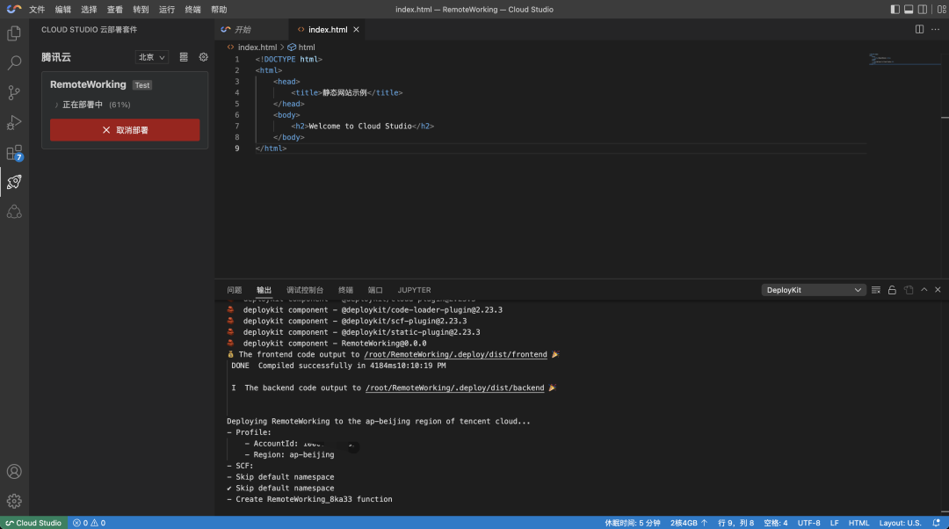Viewport: 949px width, 529px height.
Task: Change the UTF-8 file encoding
Action: click(x=809, y=523)
